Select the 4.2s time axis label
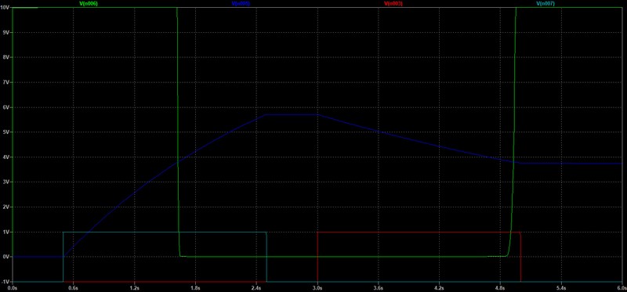The width and height of the screenshot is (627, 292). coord(439,287)
